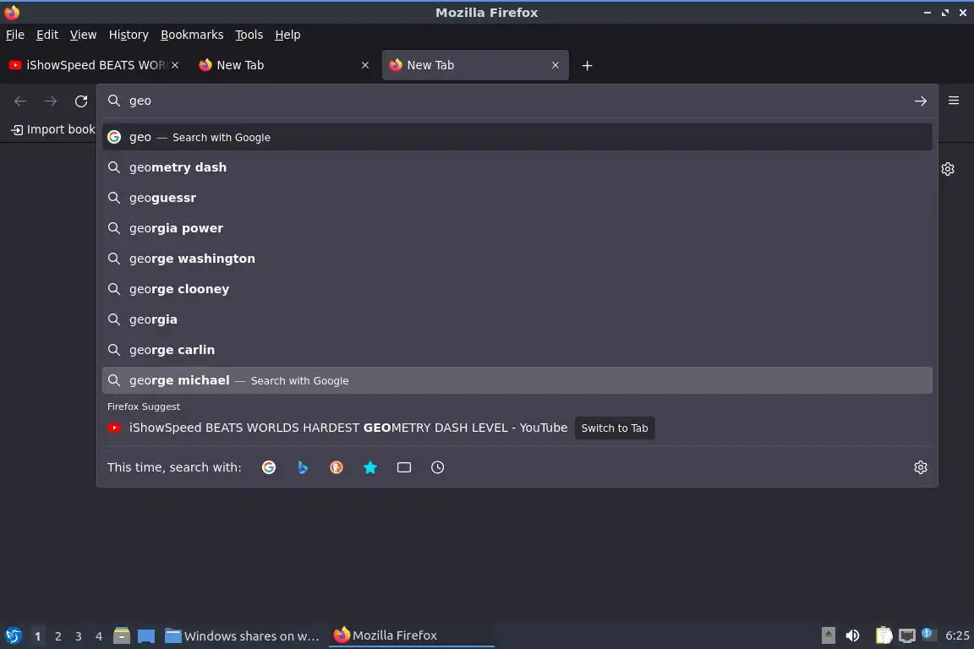
Task: Open the File menu
Action: [15, 35]
